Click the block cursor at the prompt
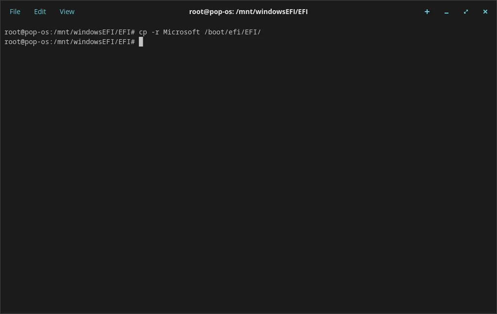The width and height of the screenshot is (497, 314). (x=141, y=42)
